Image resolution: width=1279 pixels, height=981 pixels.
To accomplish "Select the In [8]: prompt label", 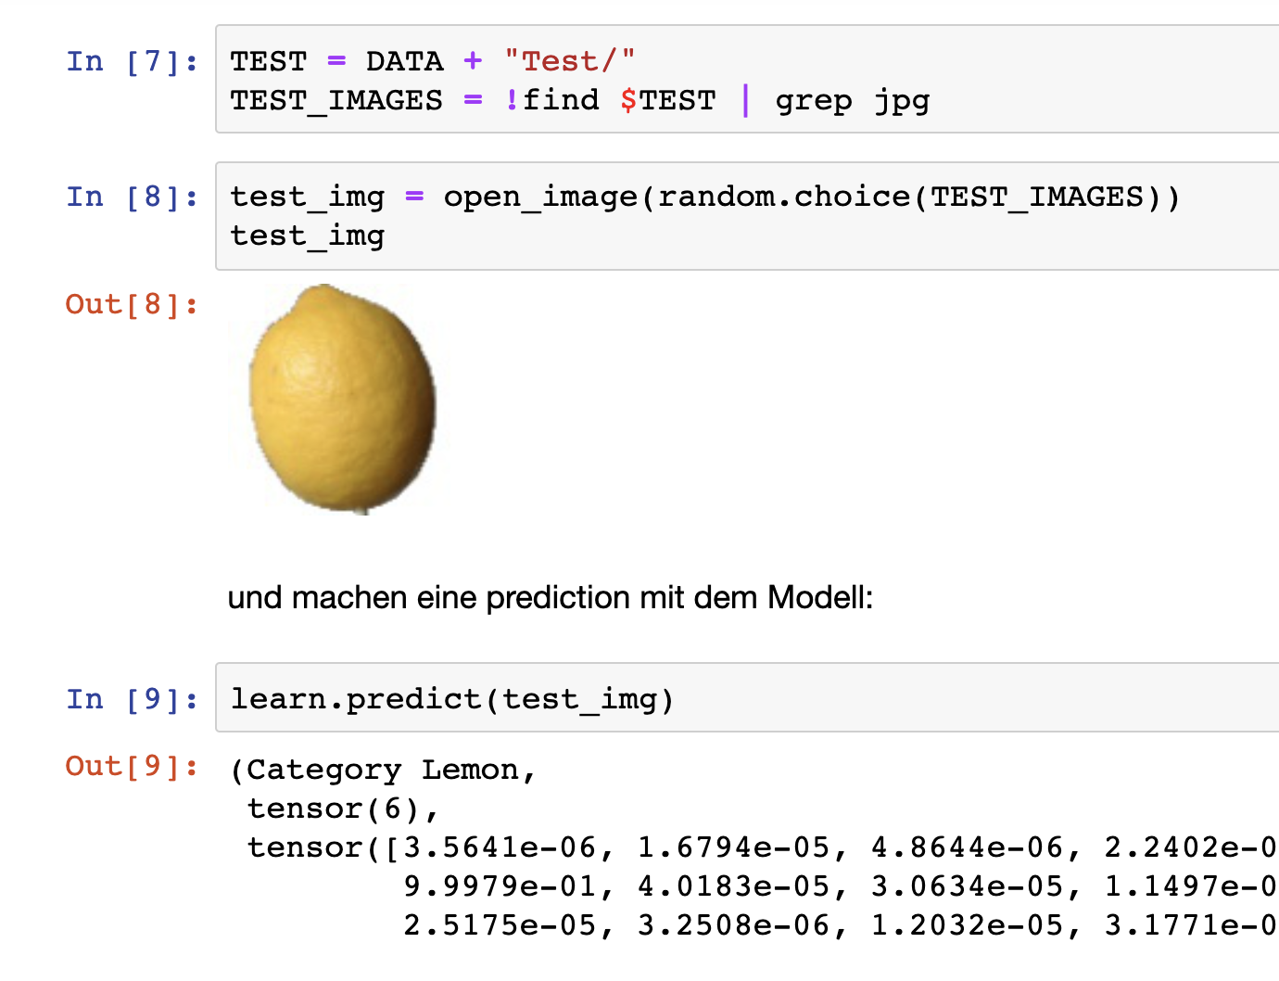I will (133, 197).
